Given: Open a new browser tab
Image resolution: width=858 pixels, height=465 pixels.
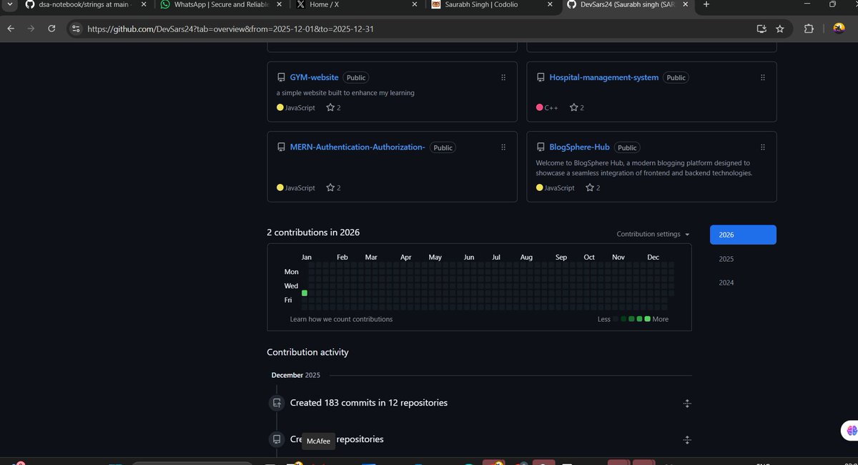Looking at the screenshot, I should click(x=706, y=4).
